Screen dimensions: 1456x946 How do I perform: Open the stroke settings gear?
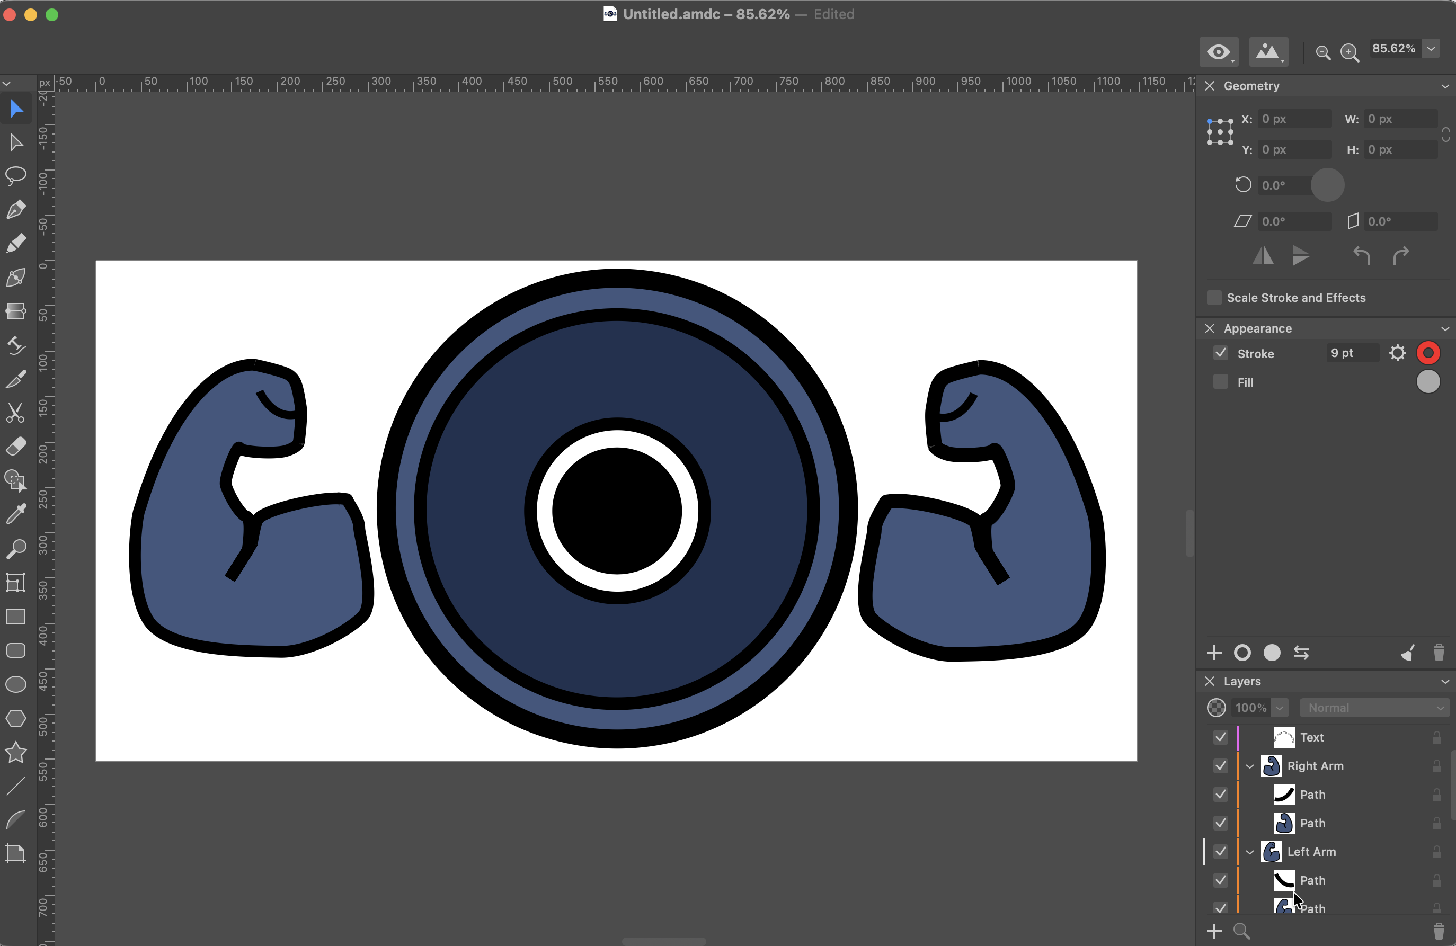point(1397,353)
